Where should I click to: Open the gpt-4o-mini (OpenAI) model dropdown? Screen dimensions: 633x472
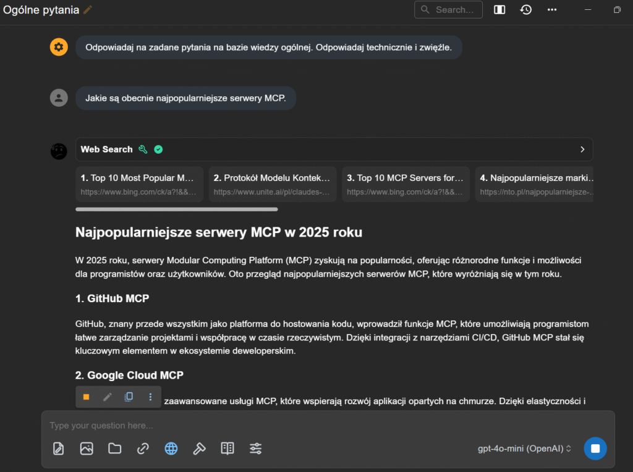pos(524,449)
